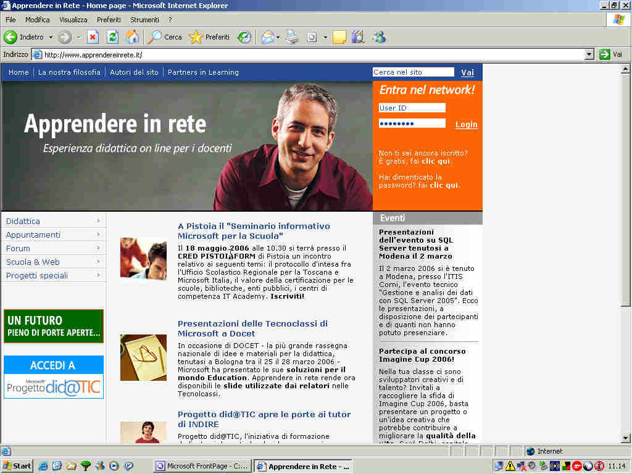Click the Internet zone globe in status bar
632x474 pixels.
(530, 451)
